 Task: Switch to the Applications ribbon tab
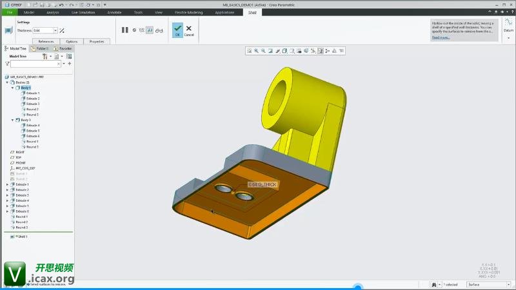coord(224,12)
